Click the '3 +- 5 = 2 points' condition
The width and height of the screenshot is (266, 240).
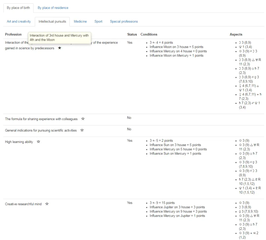click(x=161, y=141)
